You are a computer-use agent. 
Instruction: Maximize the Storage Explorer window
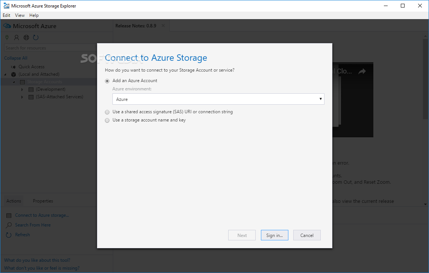[x=403, y=6]
